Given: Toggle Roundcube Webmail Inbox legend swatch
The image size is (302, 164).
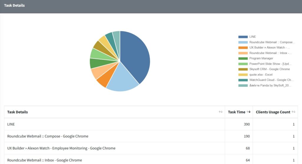Looking at the screenshot, I should [243, 53].
